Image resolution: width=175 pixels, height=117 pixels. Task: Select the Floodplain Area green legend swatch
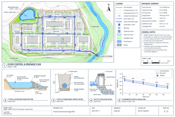[x=119, y=38]
